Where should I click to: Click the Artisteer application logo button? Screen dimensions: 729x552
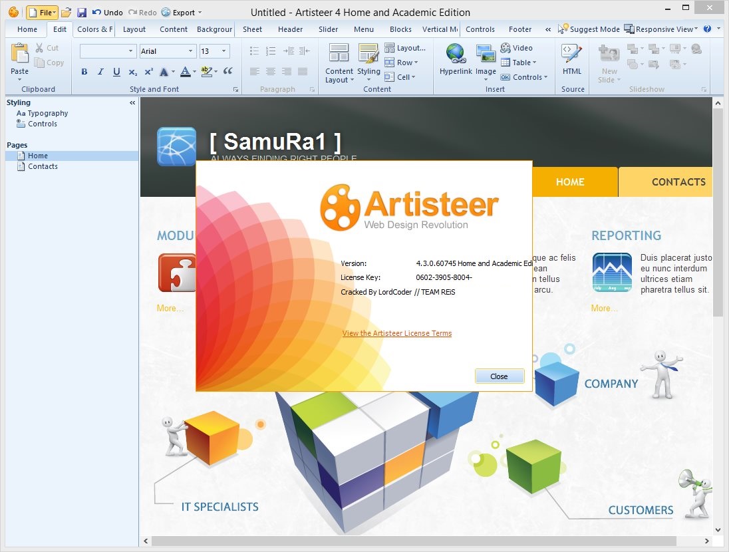[x=14, y=12]
